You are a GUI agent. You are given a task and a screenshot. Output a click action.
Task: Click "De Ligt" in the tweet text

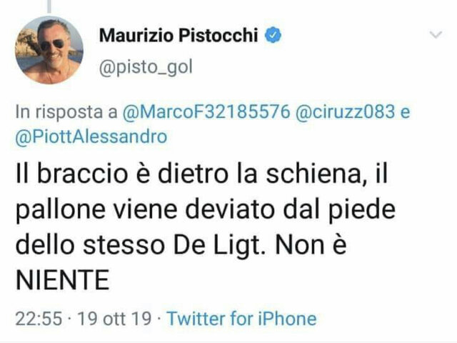tap(217, 244)
